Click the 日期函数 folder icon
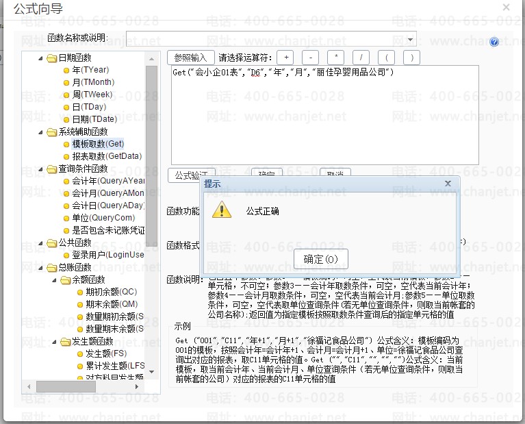The width and height of the screenshot is (525, 424). [51, 58]
